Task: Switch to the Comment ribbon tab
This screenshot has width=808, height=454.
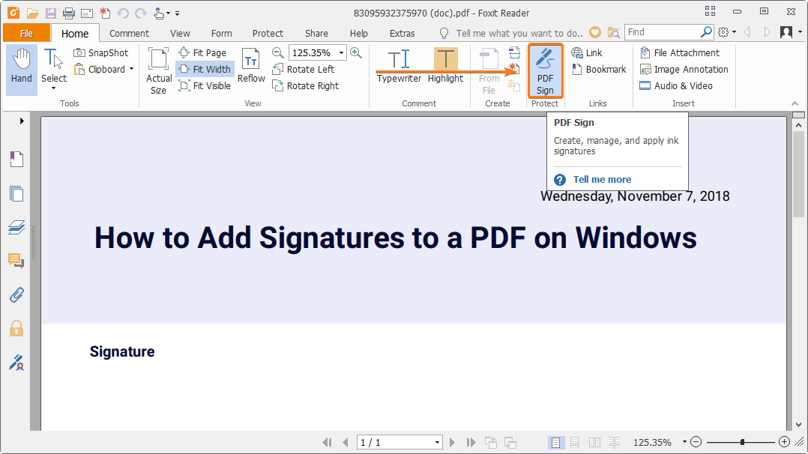Action: point(129,33)
